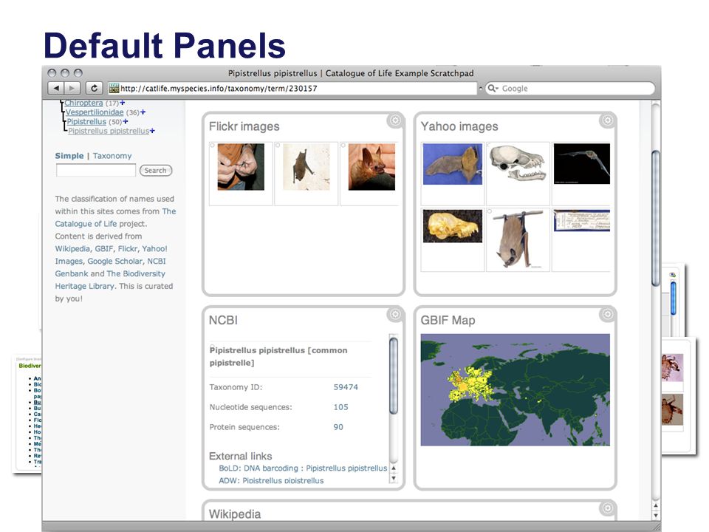The height and width of the screenshot is (532, 709).
Task: Open Yahoo thumbnail of specimen label
Action: click(x=582, y=221)
